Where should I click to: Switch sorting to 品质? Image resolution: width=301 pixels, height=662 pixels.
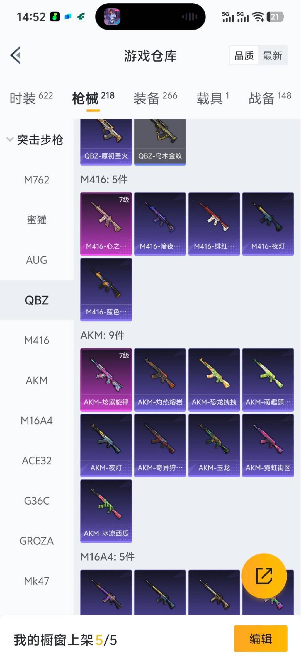[244, 55]
